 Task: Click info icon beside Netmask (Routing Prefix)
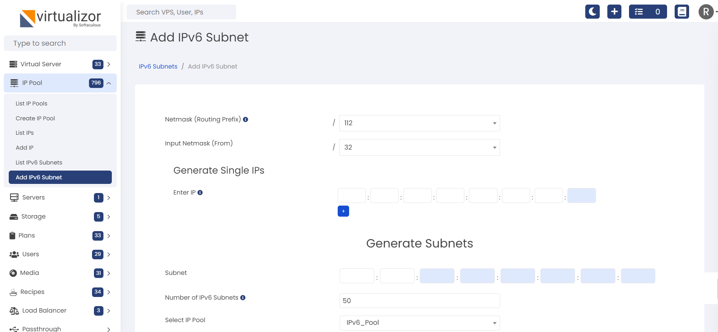click(246, 120)
